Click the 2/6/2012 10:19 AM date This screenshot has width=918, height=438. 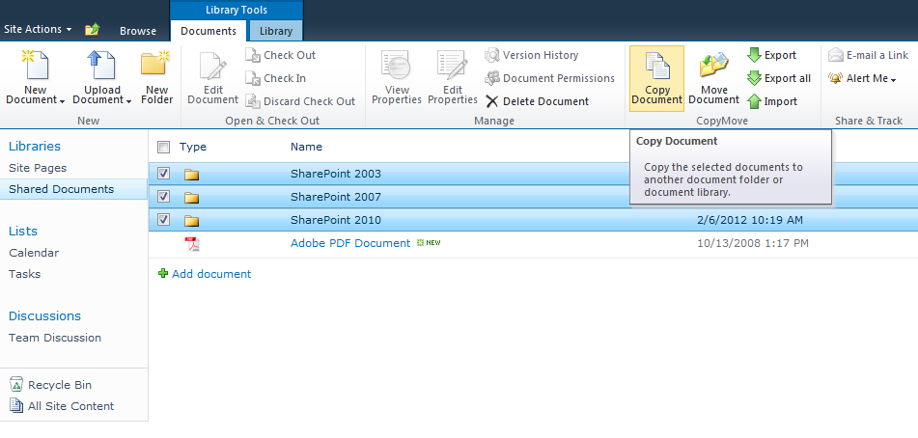click(750, 220)
